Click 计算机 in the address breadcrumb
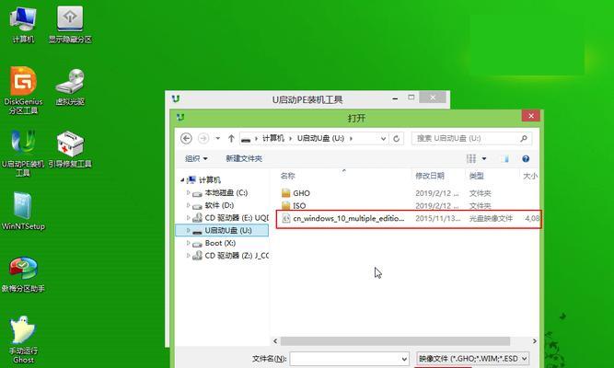Screen dimensions: 614x368 (272, 138)
